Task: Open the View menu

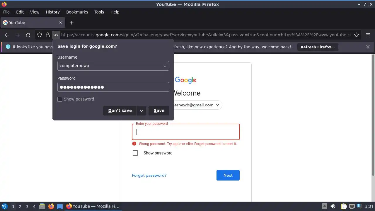Action: click(x=35, y=12)
